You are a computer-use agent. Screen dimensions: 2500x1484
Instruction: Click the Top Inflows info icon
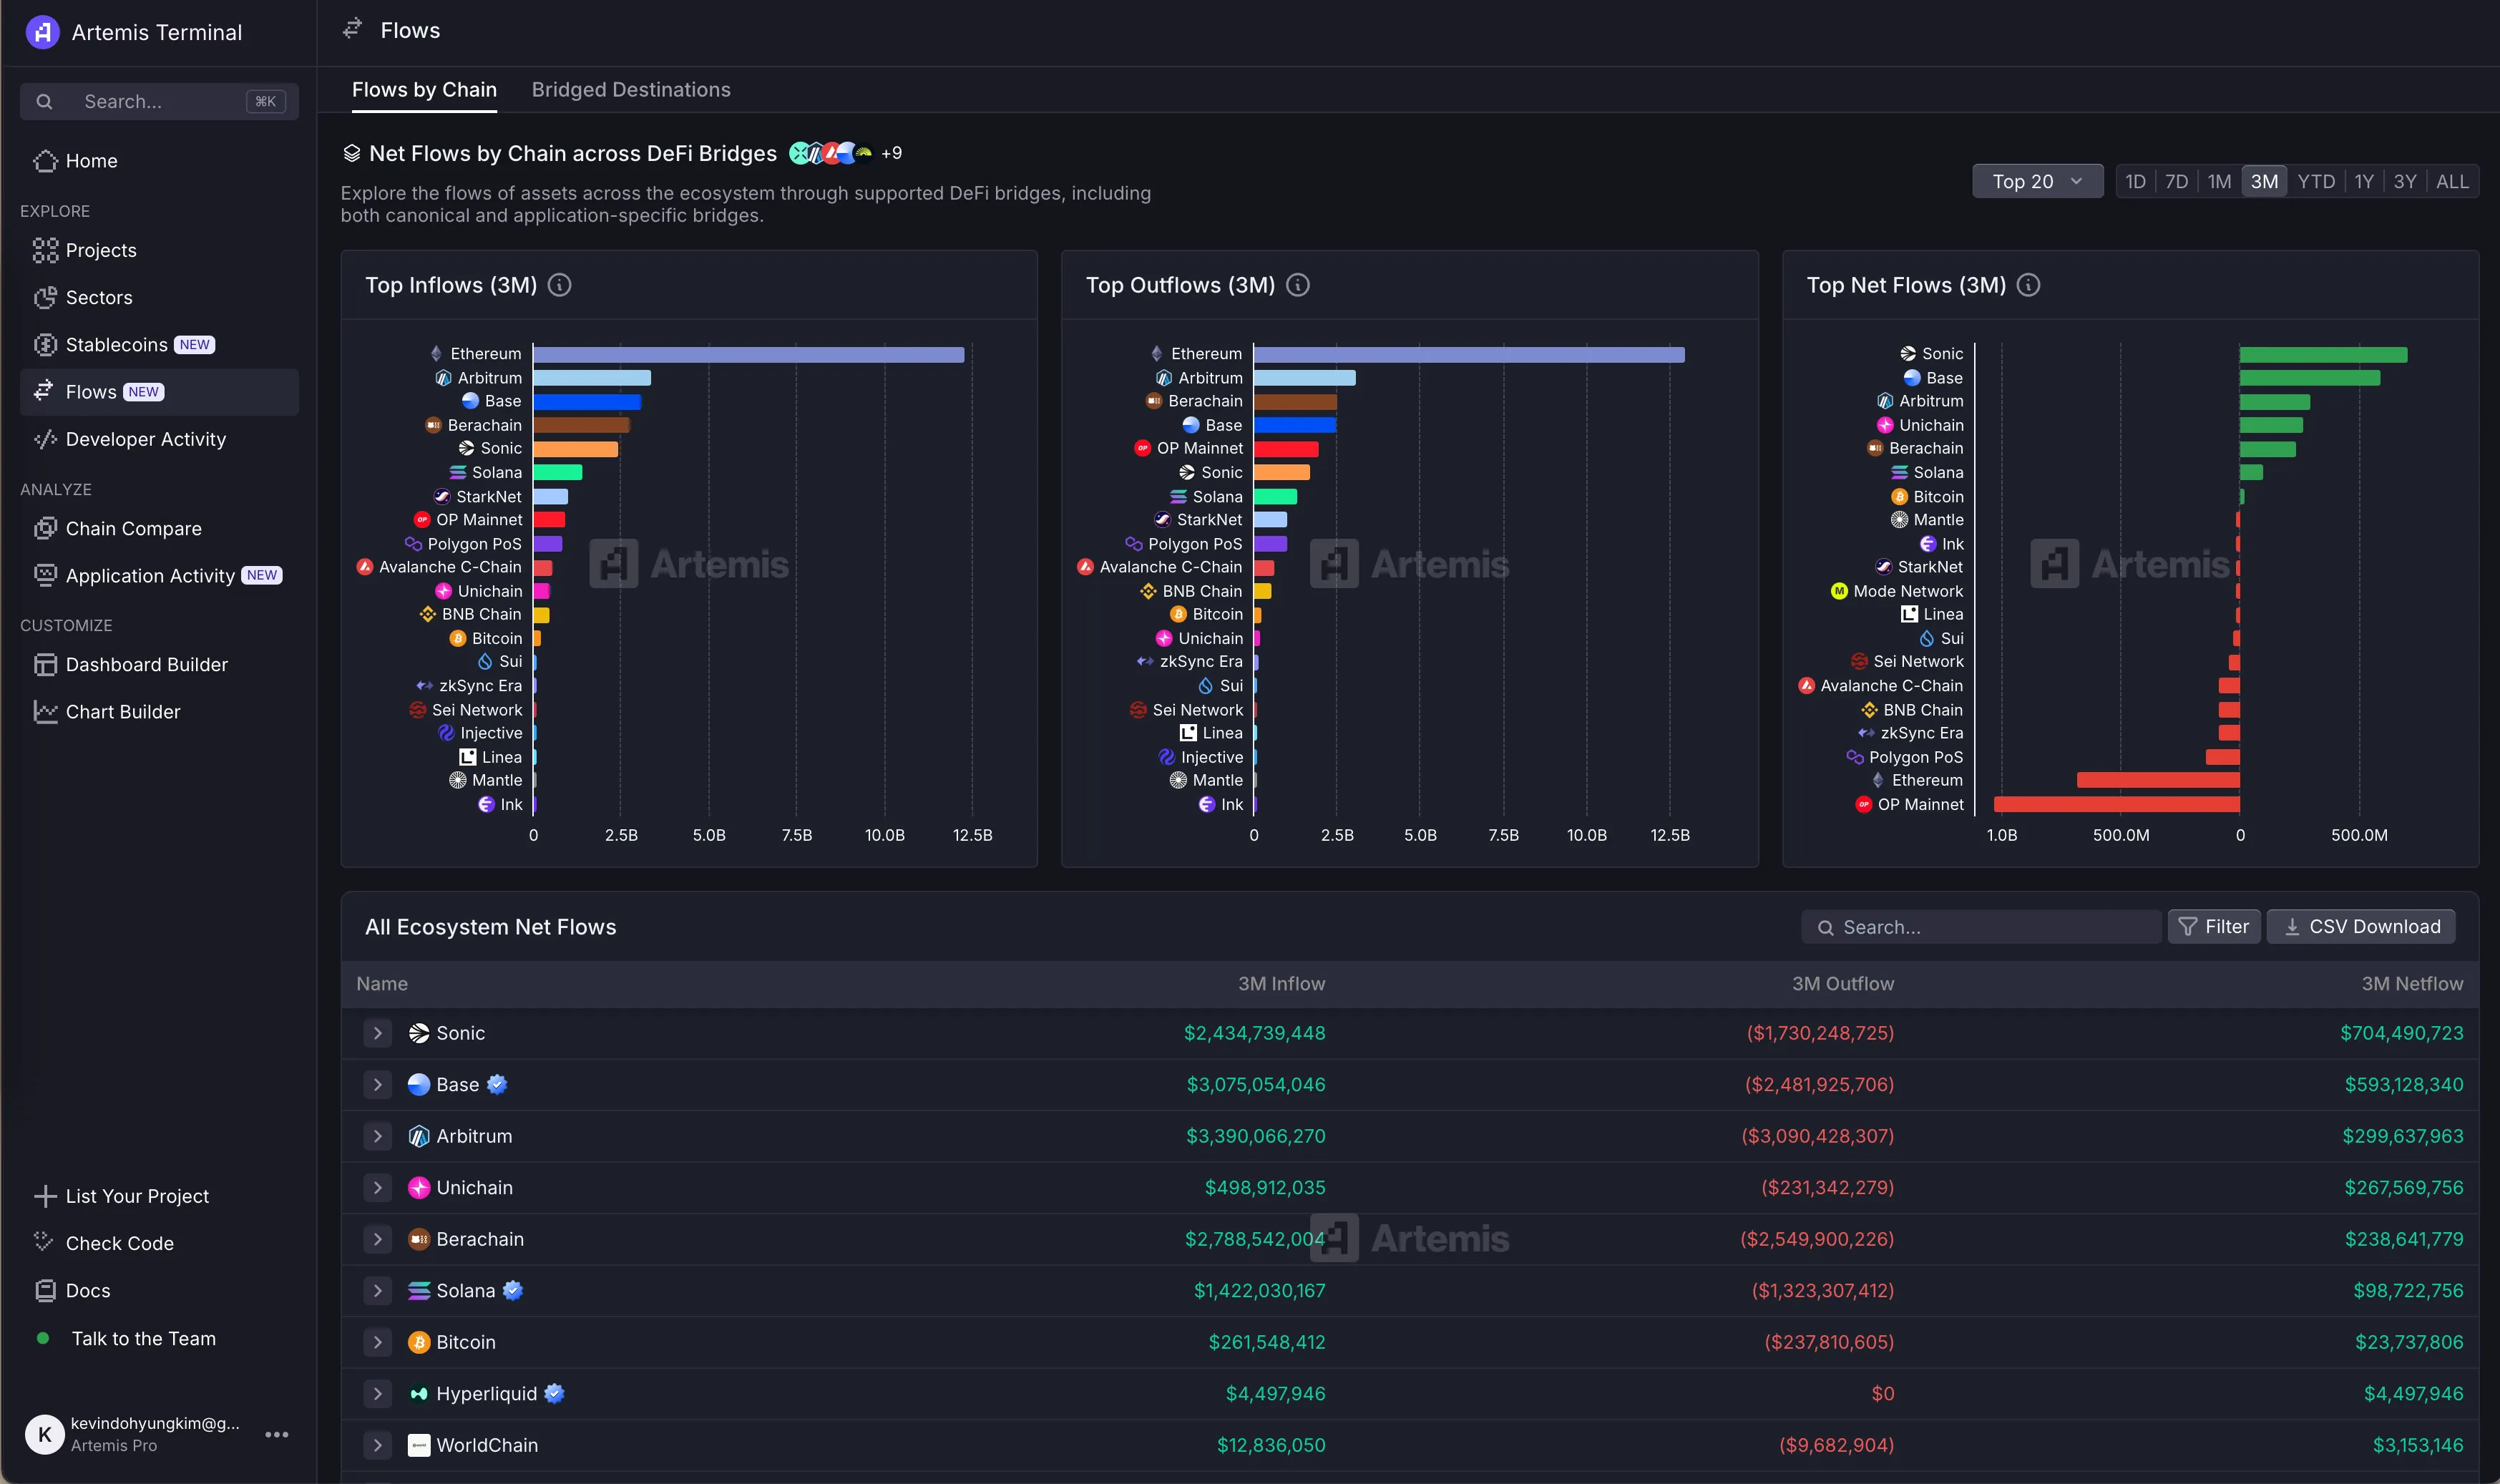[x=560, y=285]
